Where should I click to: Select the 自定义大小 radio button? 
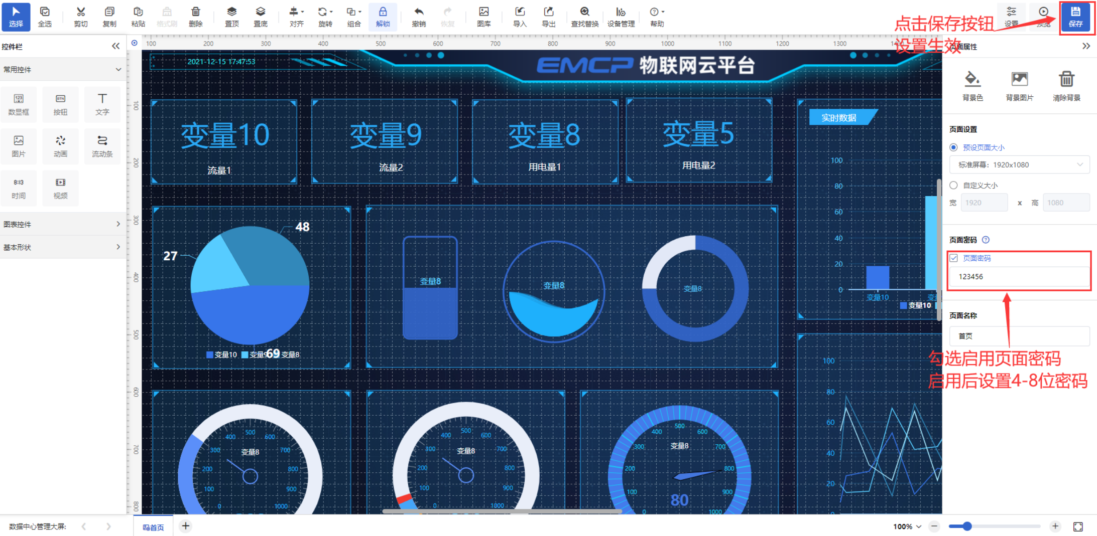tap(953, 185)
